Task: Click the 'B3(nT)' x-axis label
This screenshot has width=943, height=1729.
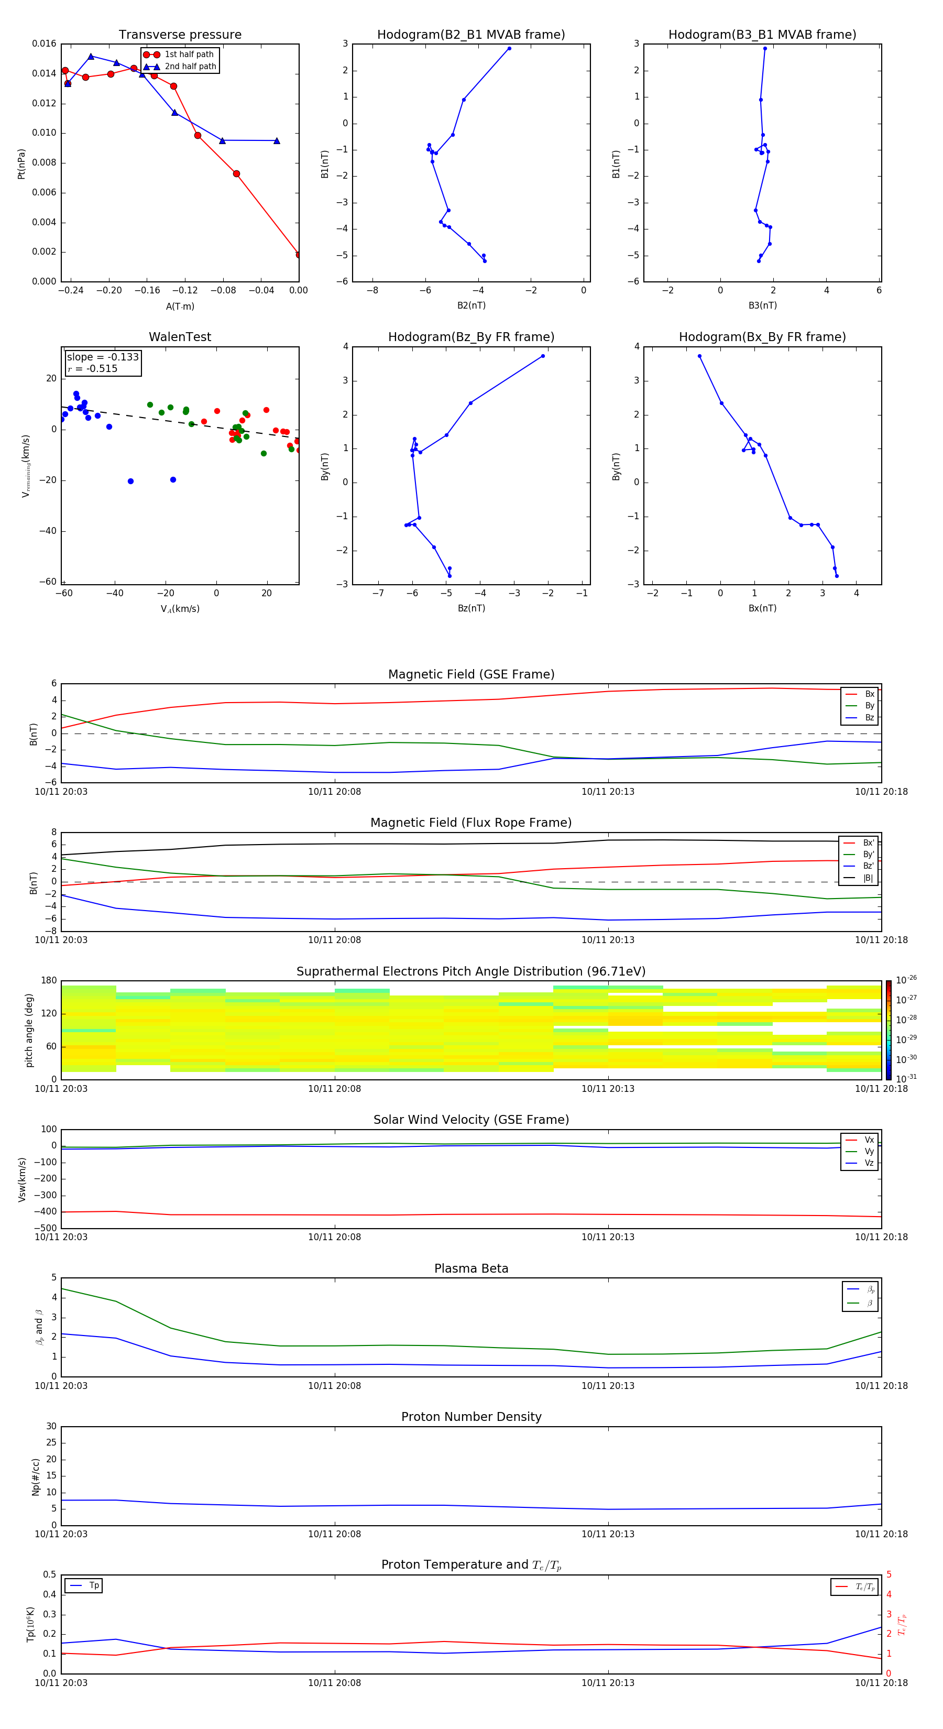Action: click(762, 305)
